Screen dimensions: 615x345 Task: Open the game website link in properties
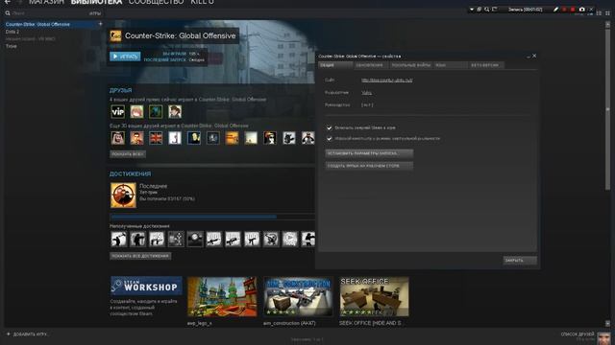click(386, 80)
